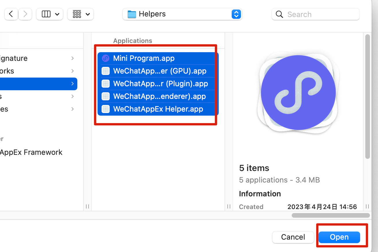Click the magnifying glass search icon
The height and width of the screenshot is (252, 378).
coord(279,14)
